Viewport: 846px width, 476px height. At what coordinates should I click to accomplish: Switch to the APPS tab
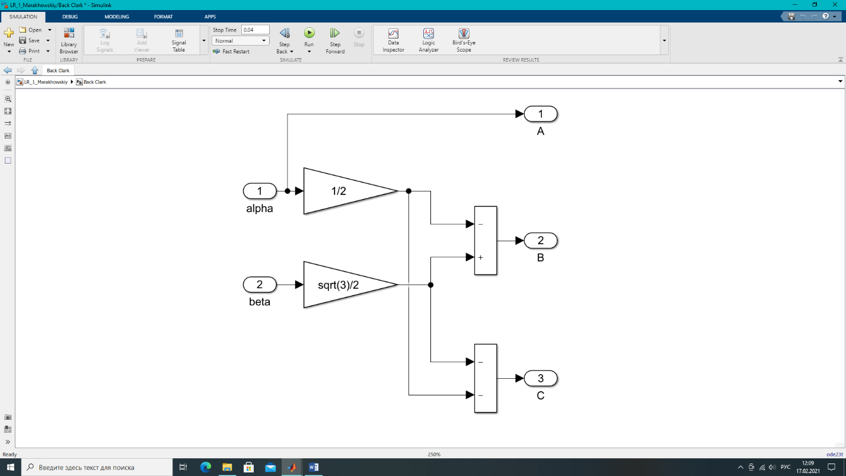click(x=210, y=17)
